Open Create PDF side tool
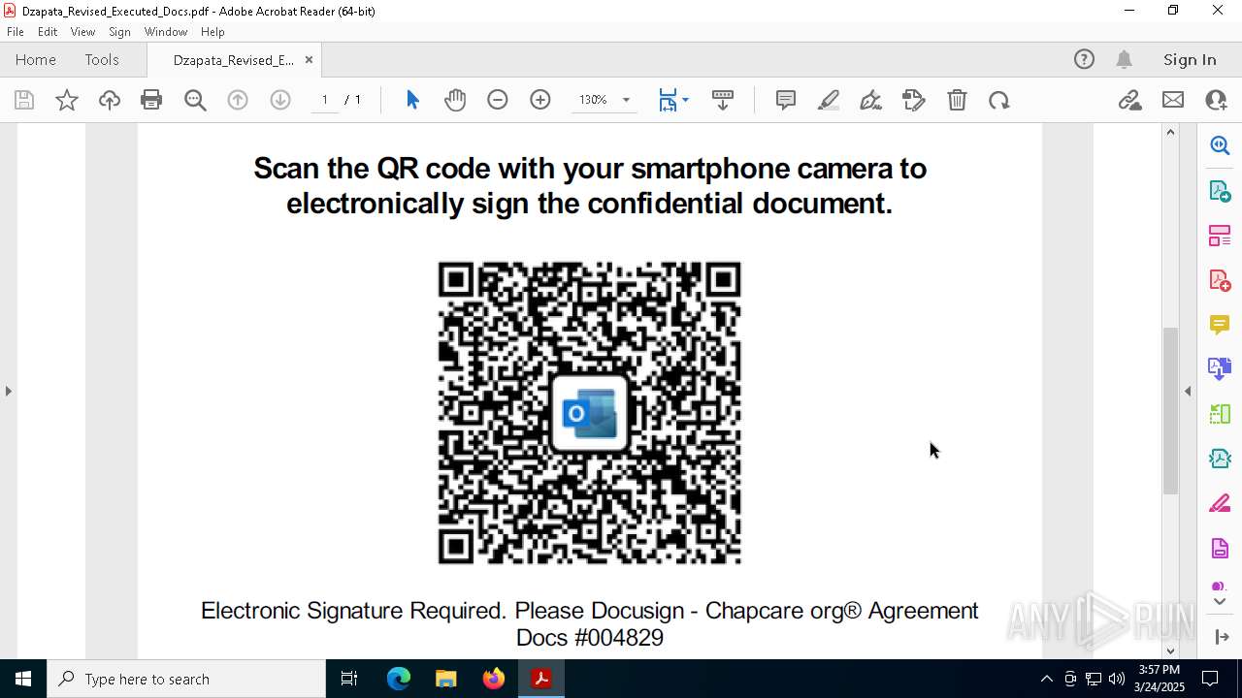 point(1220,280)
